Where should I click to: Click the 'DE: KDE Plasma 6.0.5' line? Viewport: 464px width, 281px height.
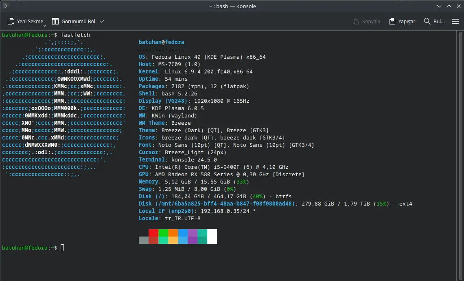[x=171, y=108]
